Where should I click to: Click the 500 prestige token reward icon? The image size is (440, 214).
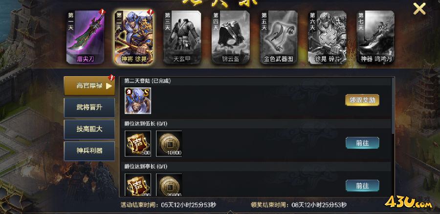click(x=138, y=143)
